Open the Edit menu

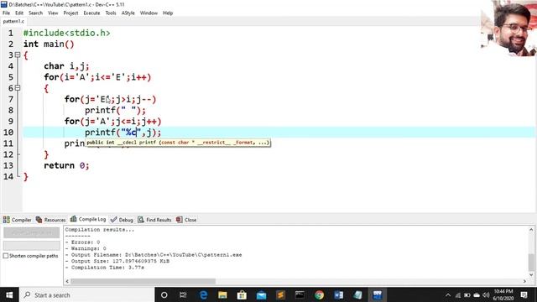click(x=19, y=13)
